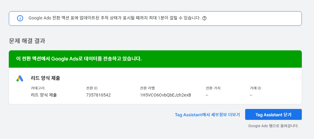Click the notice text about Google Ads 전환 액션 표

tap(114, 18)
